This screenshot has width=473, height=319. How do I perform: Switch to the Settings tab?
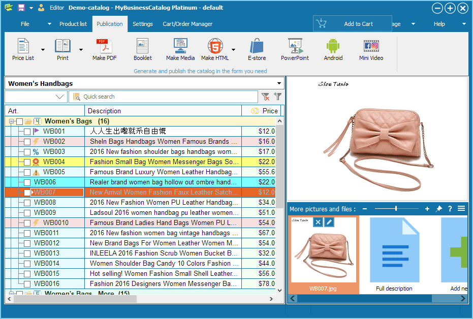[x=143, y=24]
